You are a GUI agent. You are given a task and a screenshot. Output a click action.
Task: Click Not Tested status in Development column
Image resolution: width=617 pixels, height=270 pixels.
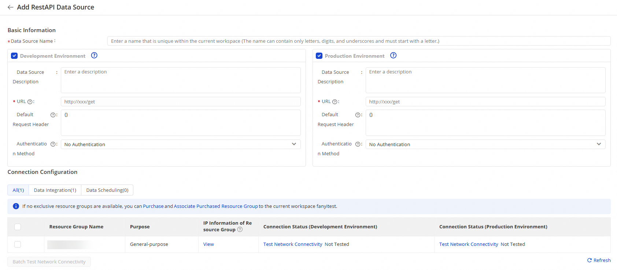click(x=337, y=244)
